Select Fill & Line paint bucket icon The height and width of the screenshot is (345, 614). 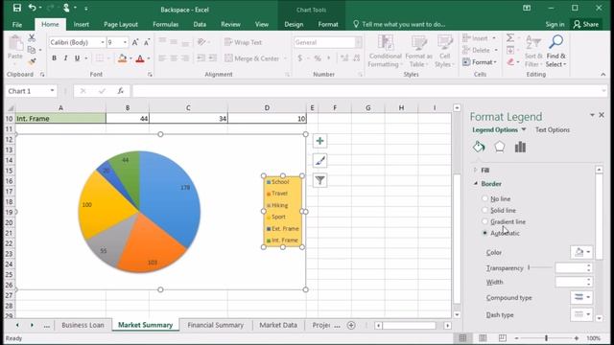479,147
